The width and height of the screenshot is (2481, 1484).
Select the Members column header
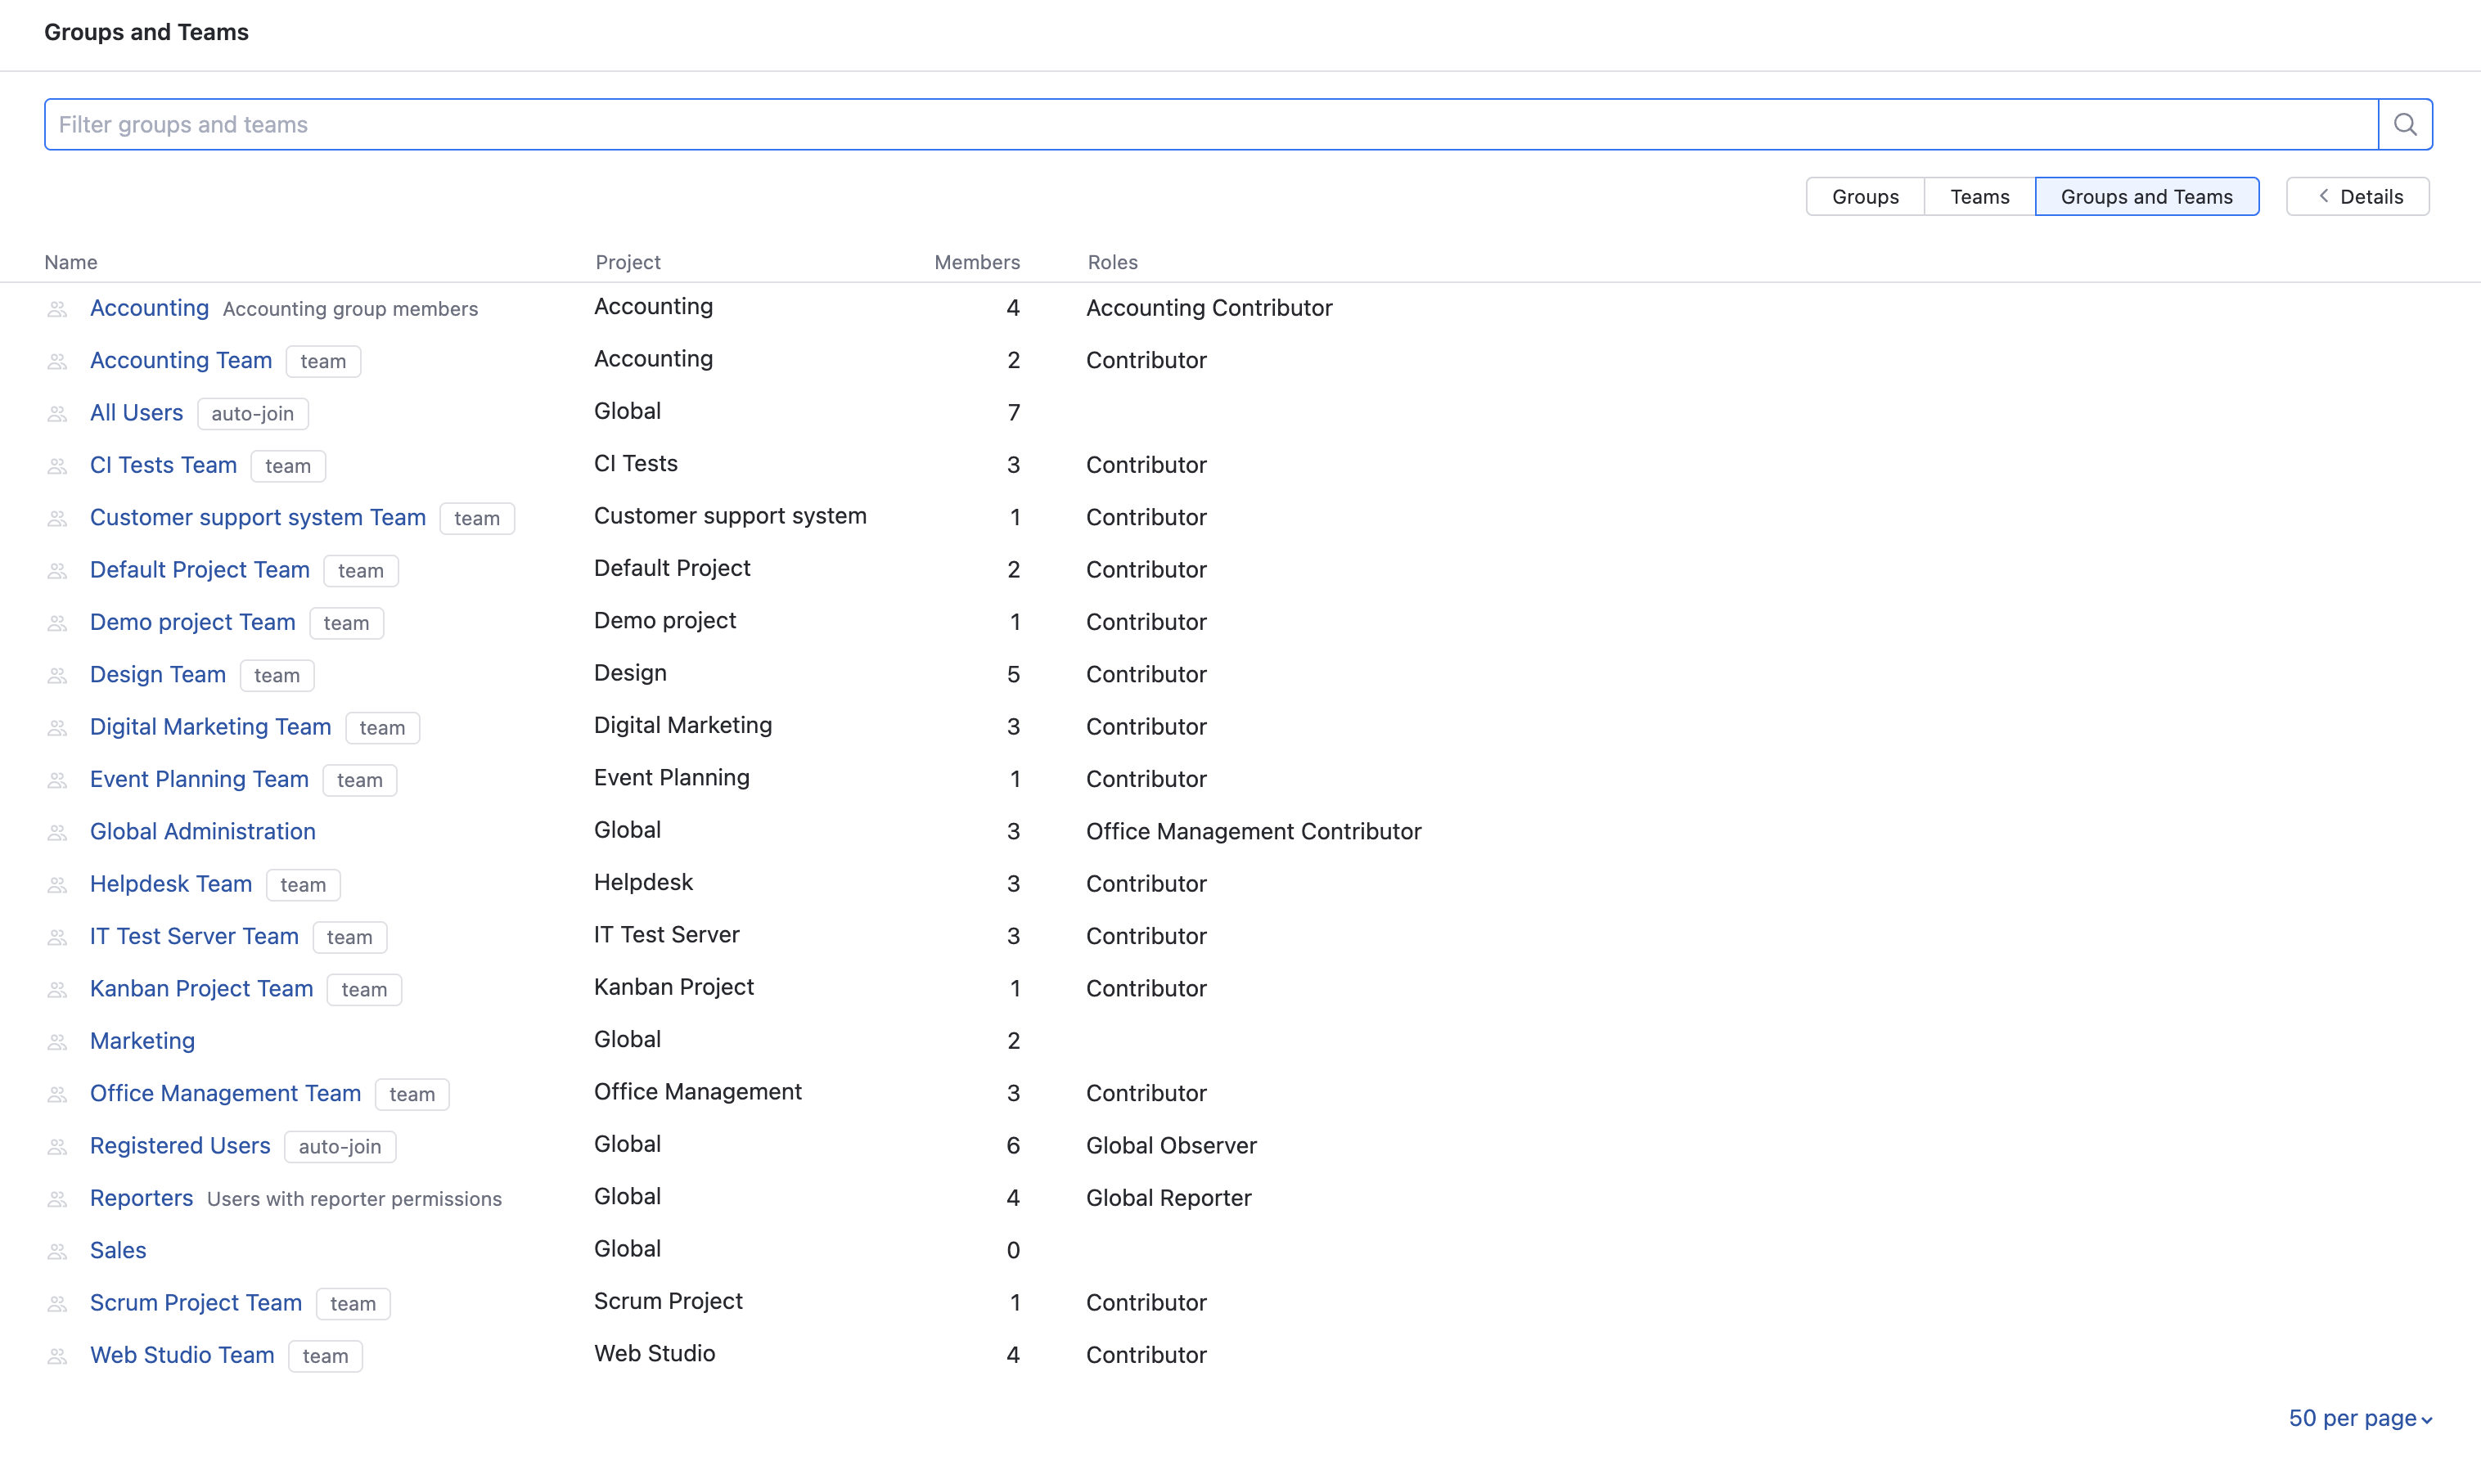(977, 262)
